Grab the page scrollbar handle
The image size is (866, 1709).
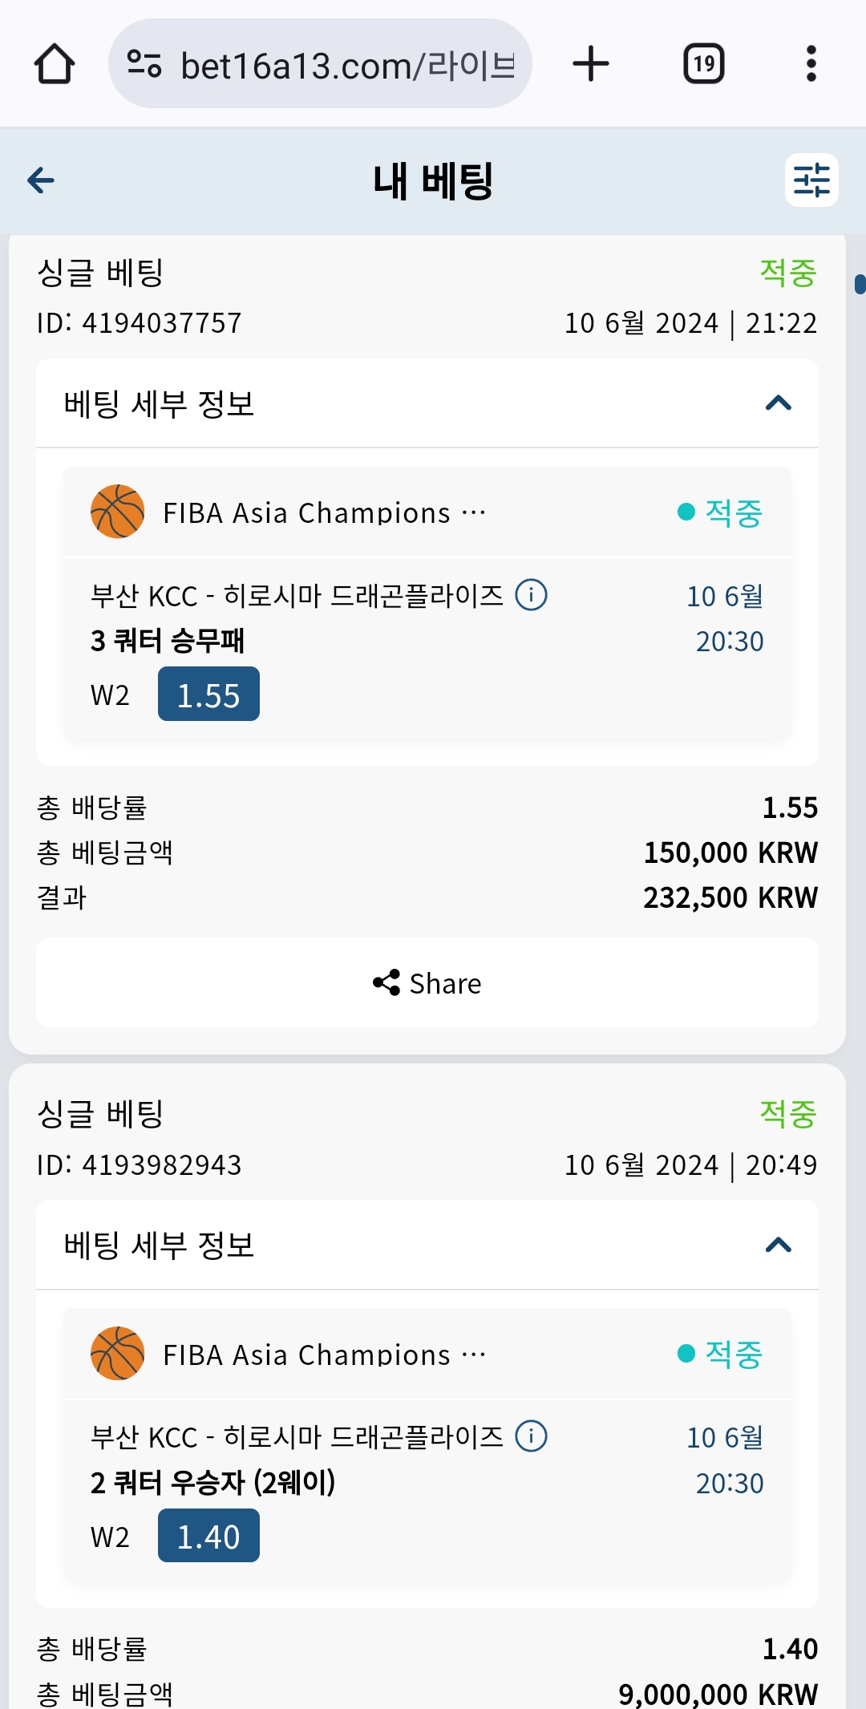[x=860, y=284]
